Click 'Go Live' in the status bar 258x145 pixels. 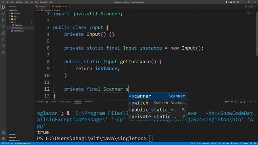[235, 143]
